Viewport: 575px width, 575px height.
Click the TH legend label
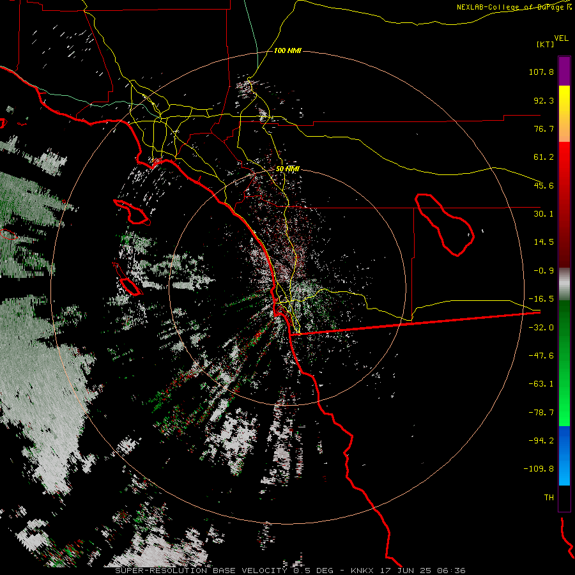pos(549,498)
